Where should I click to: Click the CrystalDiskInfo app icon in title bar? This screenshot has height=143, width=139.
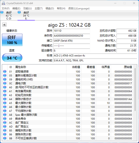click(x=4, y=3)
